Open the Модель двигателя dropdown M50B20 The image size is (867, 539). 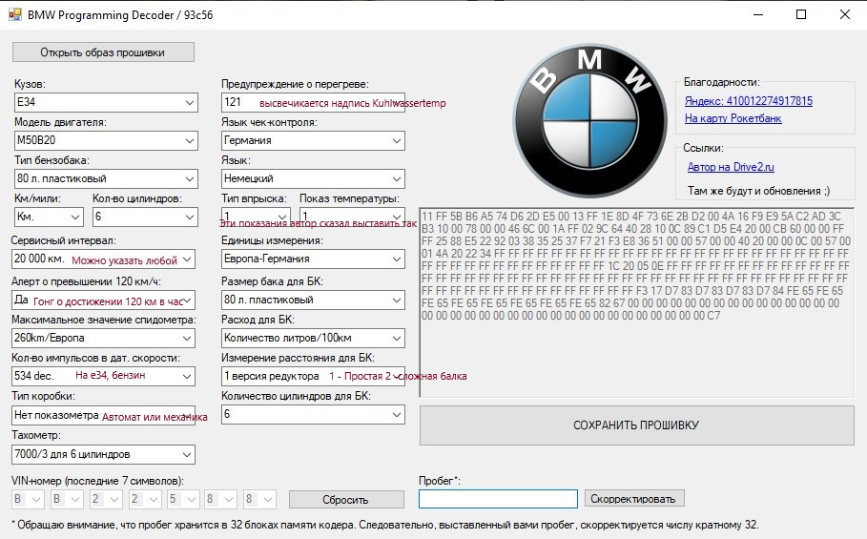point(106,140)
